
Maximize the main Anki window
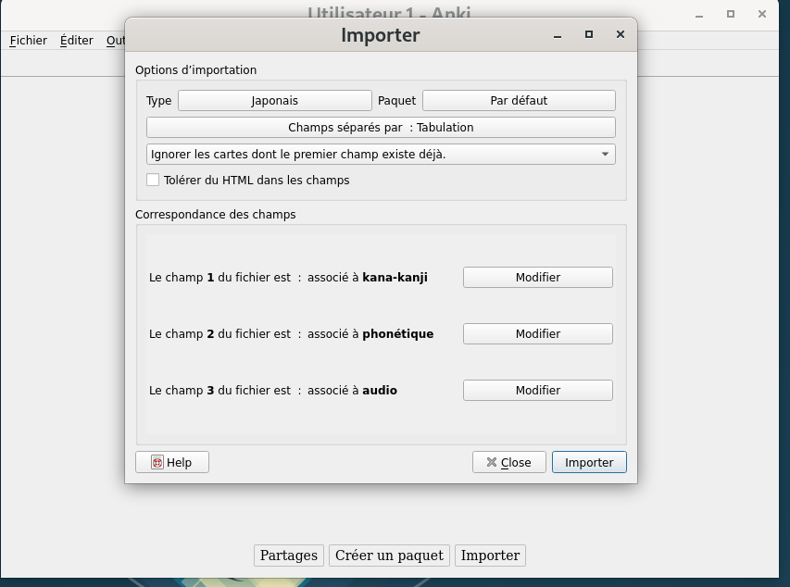(x=731, y=14)
